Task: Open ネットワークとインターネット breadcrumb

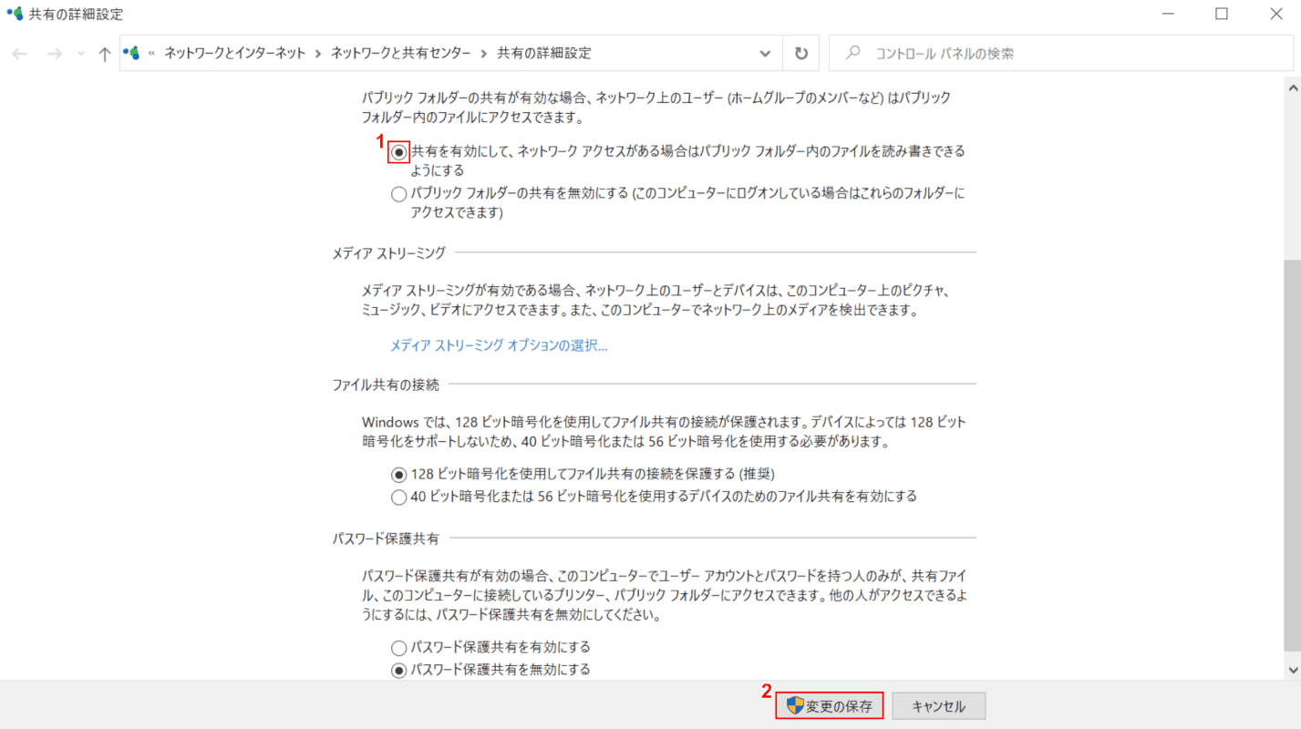Action: [x=235, y=53]
